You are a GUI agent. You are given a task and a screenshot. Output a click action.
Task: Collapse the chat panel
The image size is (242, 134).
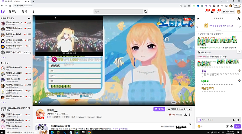[198, 18]
